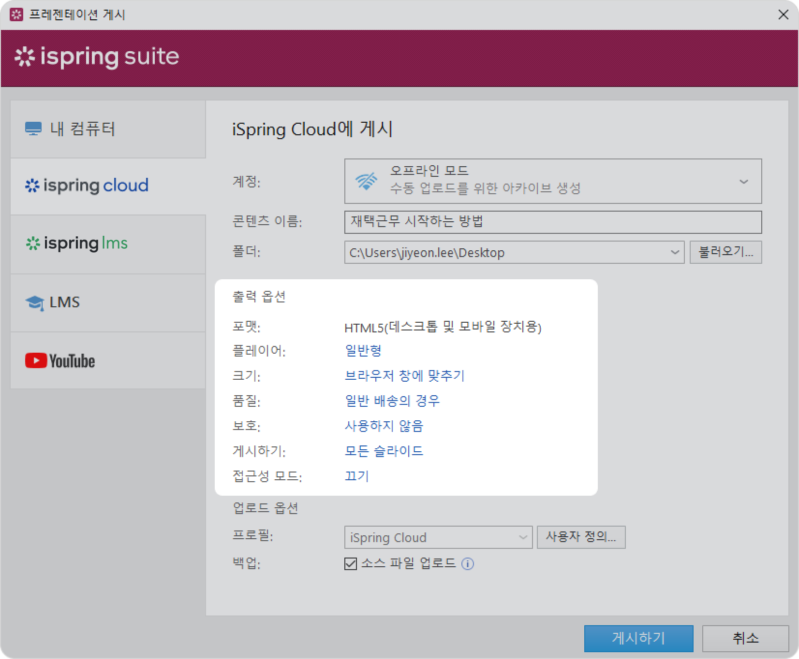Screen dimensions: 799x659
Task: Click the 게시하기 publish button
Action: pos(638,638)
